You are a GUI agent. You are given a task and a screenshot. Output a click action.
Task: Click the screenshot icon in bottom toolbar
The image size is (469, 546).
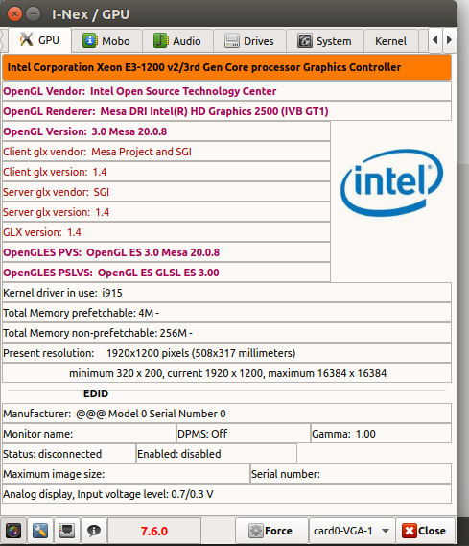[13, 531]
